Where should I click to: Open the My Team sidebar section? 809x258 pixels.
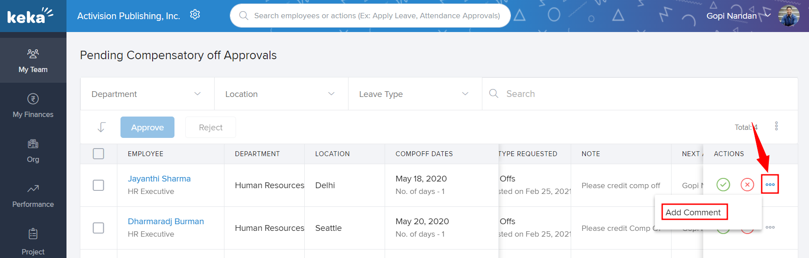click(x=33, y=60)
